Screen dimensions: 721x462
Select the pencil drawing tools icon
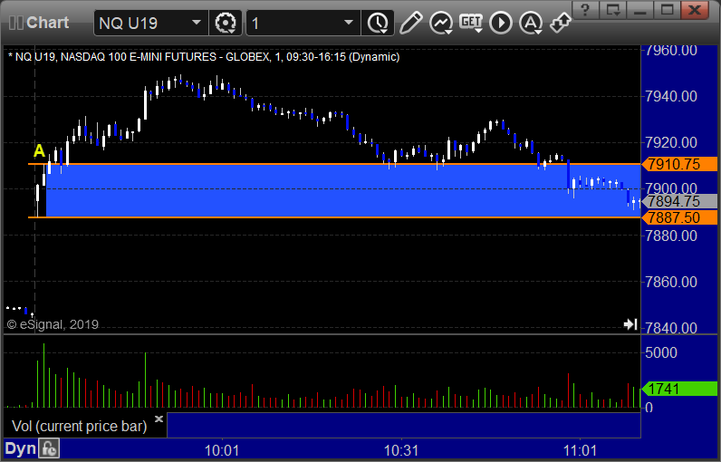(x=410, y=23)
